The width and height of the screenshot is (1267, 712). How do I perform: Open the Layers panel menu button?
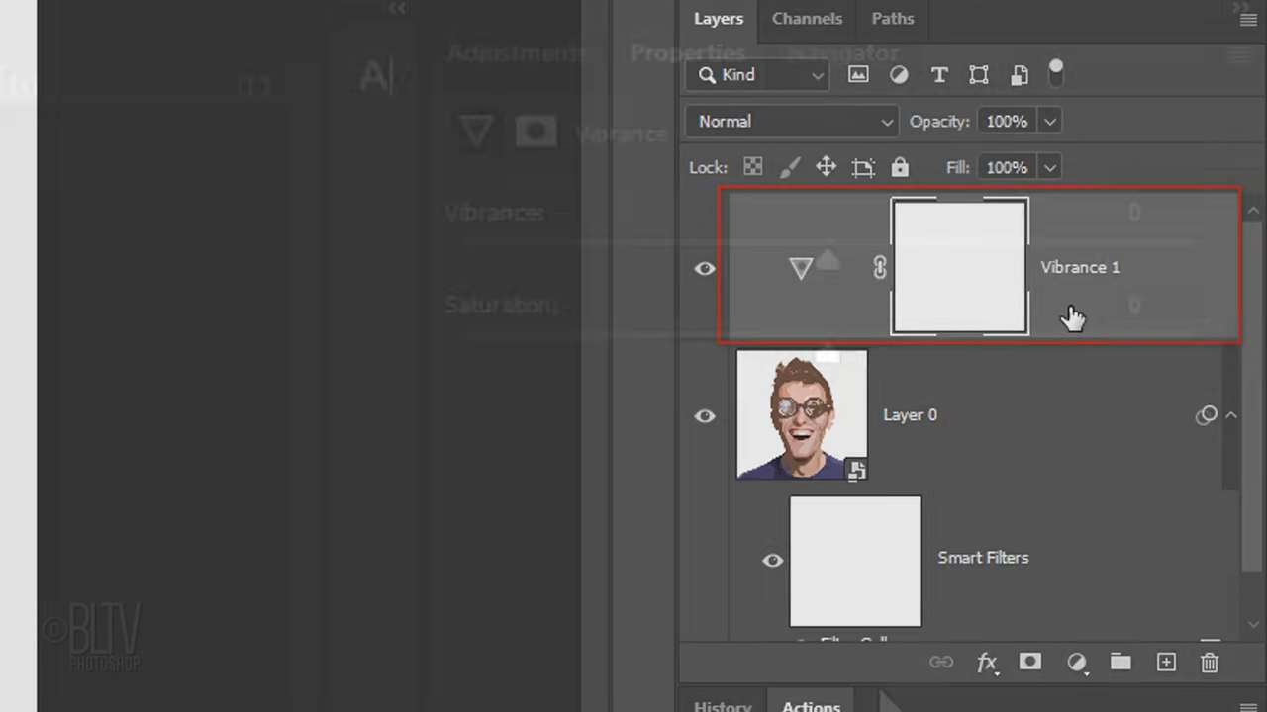click(x=1248, y=18)
